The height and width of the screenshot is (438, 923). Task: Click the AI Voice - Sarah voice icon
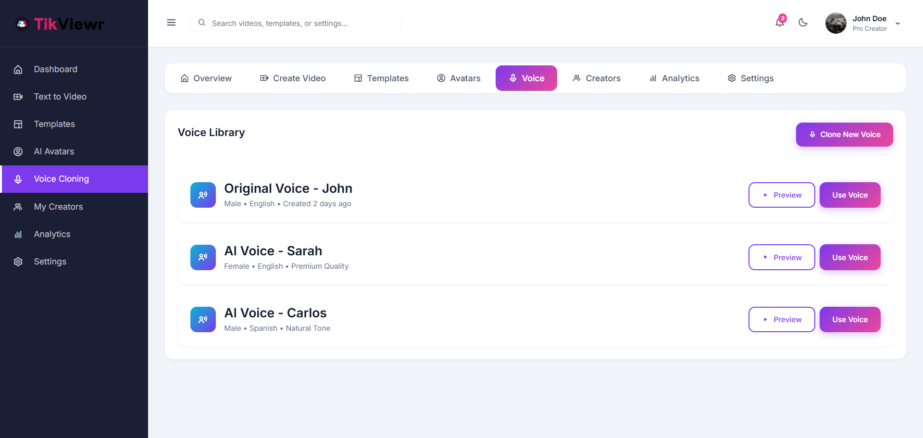tap(203, 257)
